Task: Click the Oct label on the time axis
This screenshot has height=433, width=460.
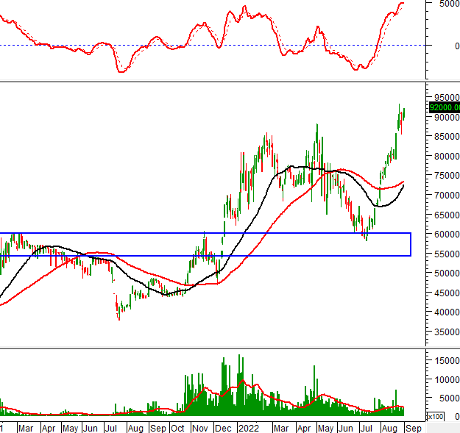Action: (x=179, y=427)
